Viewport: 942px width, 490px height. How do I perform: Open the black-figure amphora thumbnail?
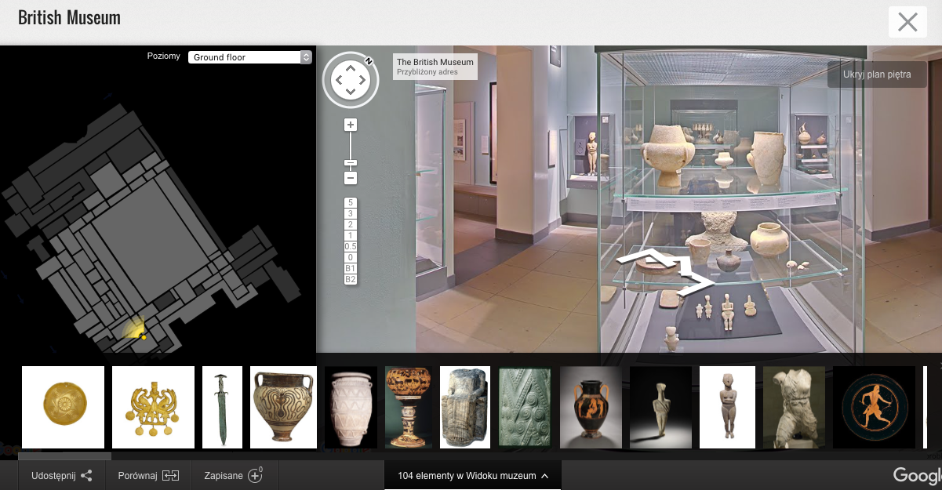tap(591, 407)
